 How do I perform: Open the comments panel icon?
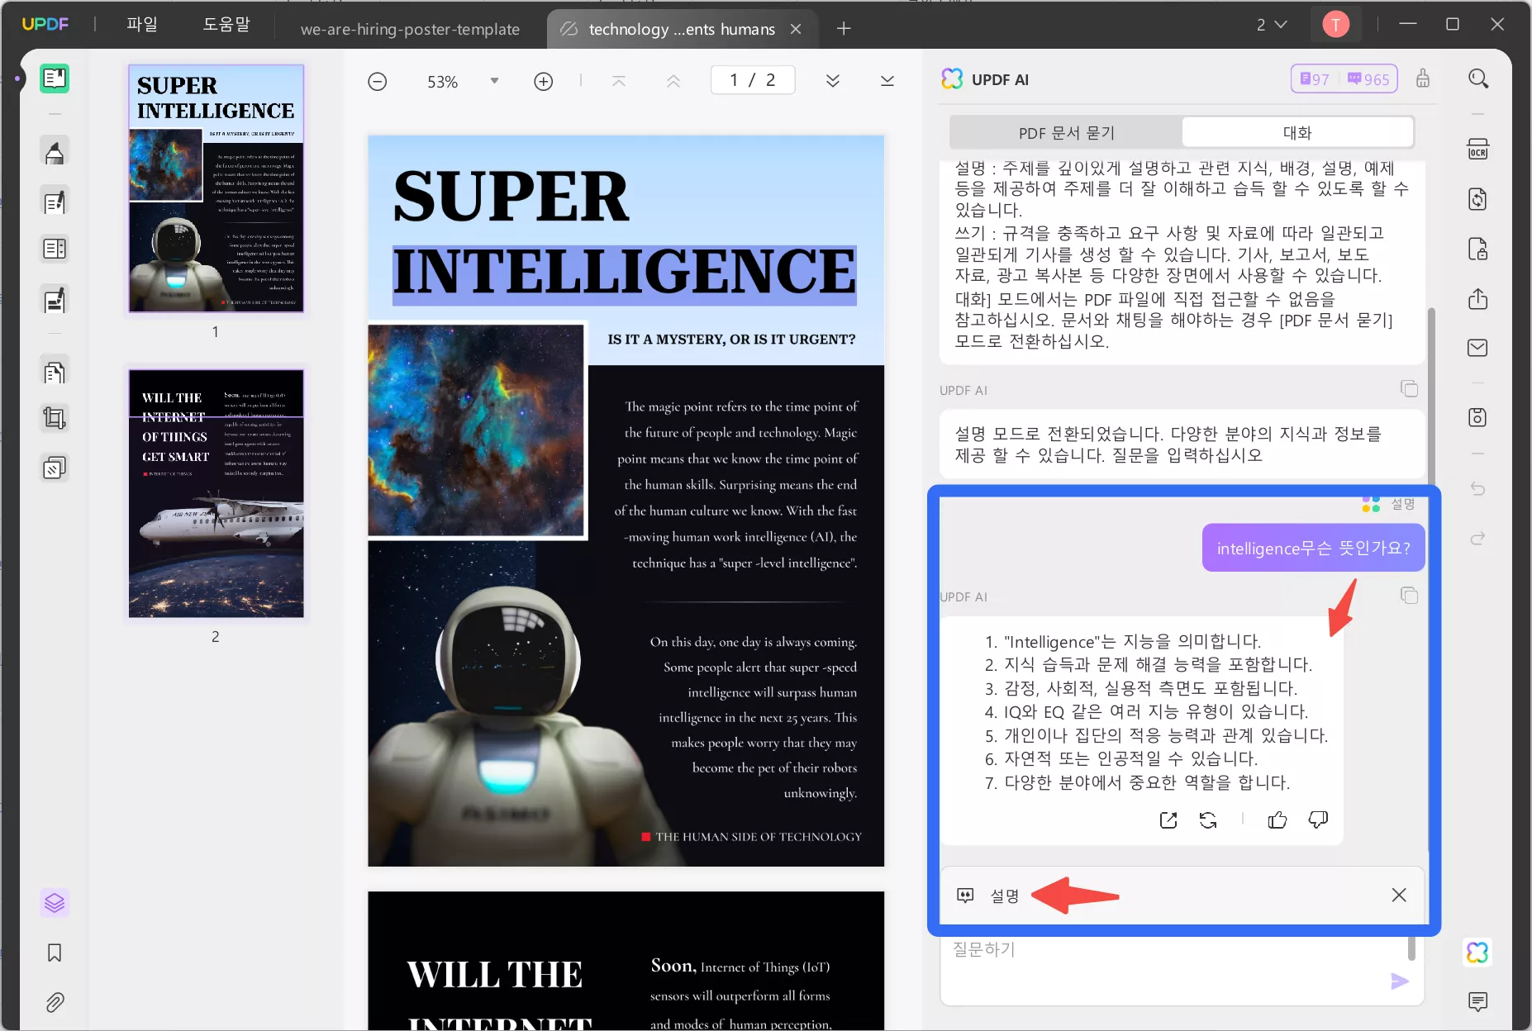click(x=1477, y=1002)
